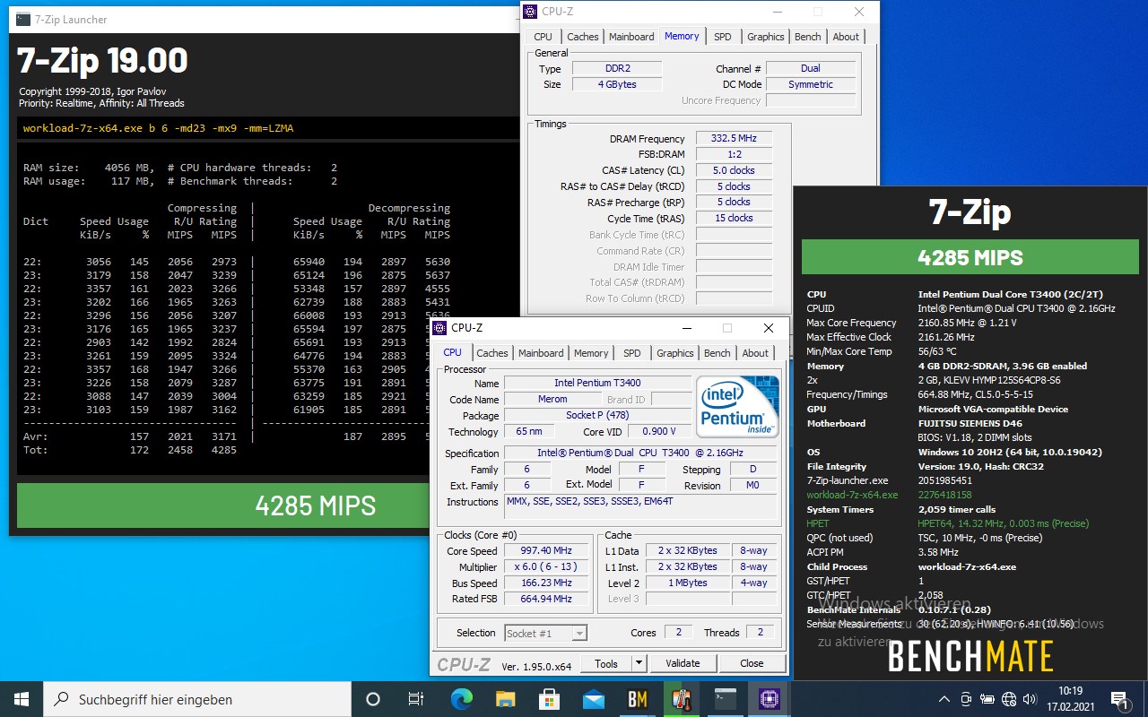Viewport: 1148px width, 717px height.
Task: Switch to BenchMate taskbar icon
Action: click(638, 699)
